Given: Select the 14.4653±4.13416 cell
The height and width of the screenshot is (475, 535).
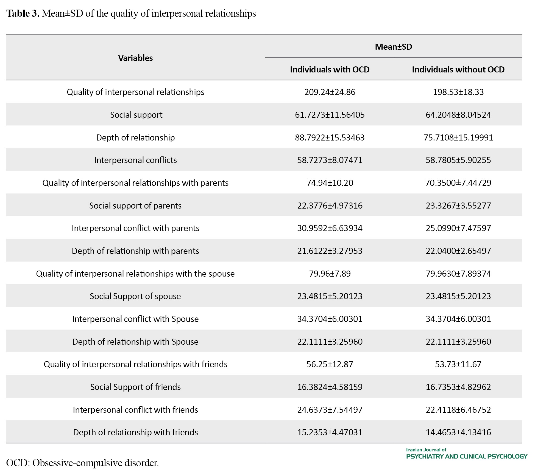Looking at the screenshot, I should pos(458,432).
